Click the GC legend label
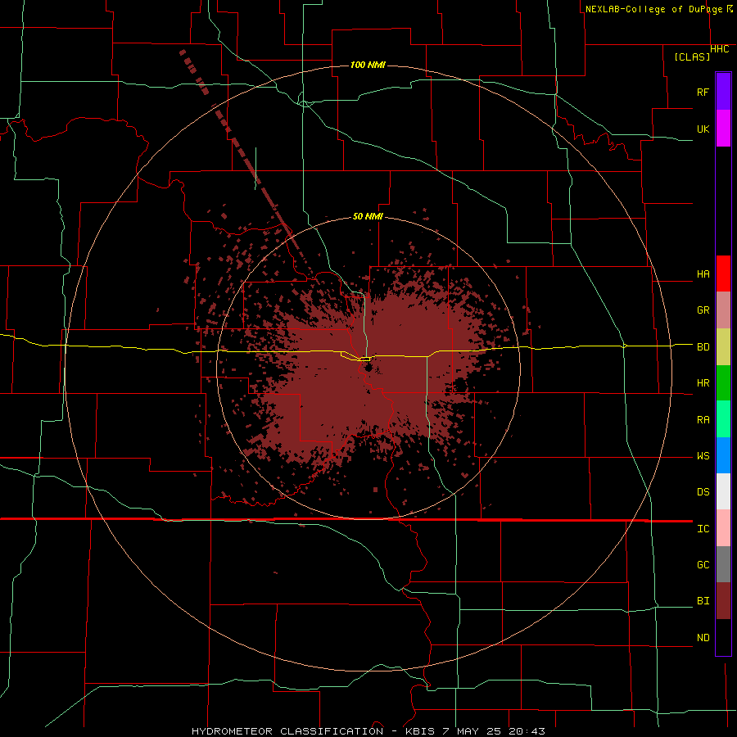 pyautogui.click(x=703, y=564)
